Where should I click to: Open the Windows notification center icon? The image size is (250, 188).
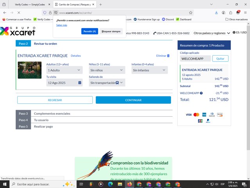click(244, 184)
